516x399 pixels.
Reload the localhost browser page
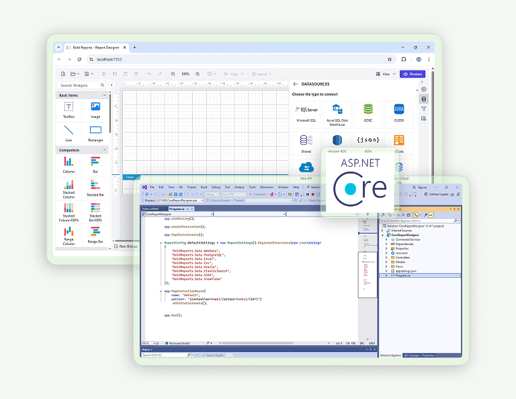coord(79,59)
